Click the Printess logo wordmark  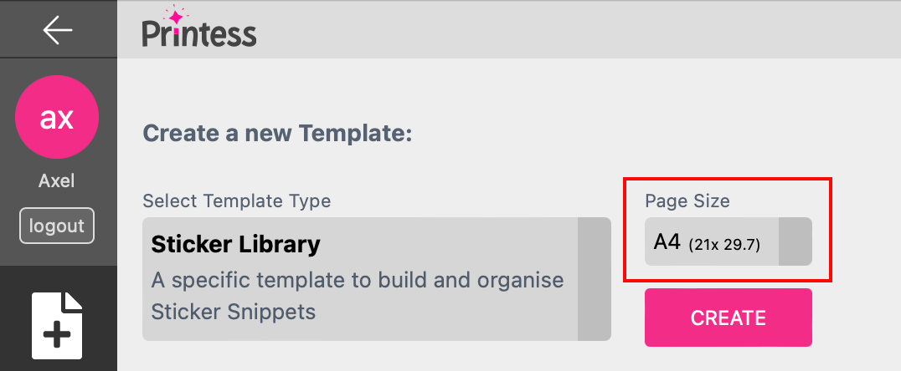[x=198, y=33]
